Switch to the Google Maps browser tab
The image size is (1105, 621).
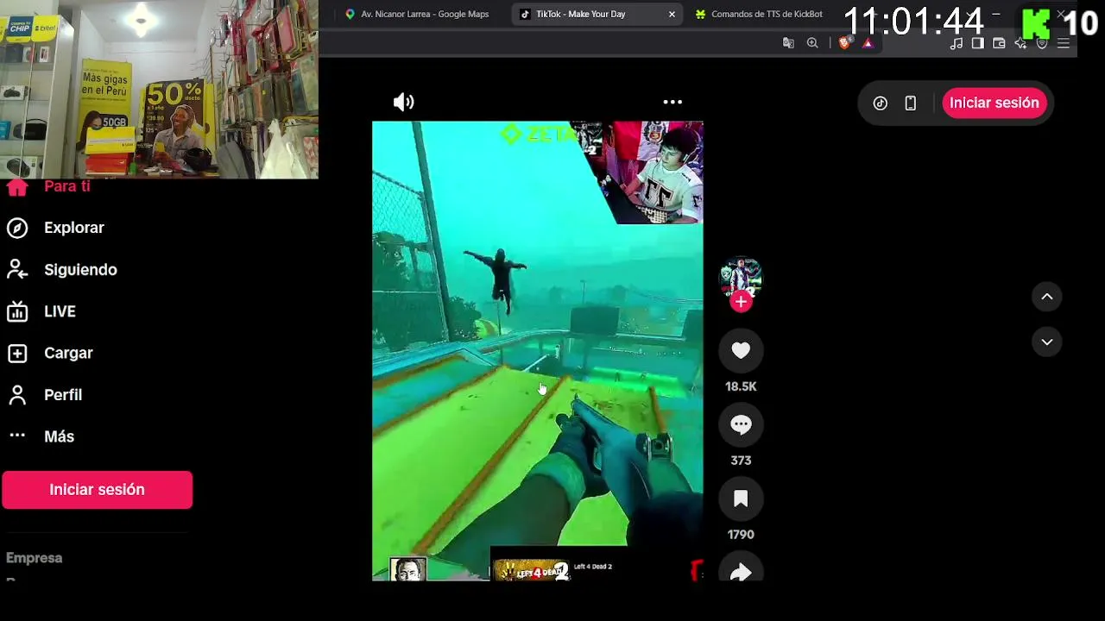(417, 14)
